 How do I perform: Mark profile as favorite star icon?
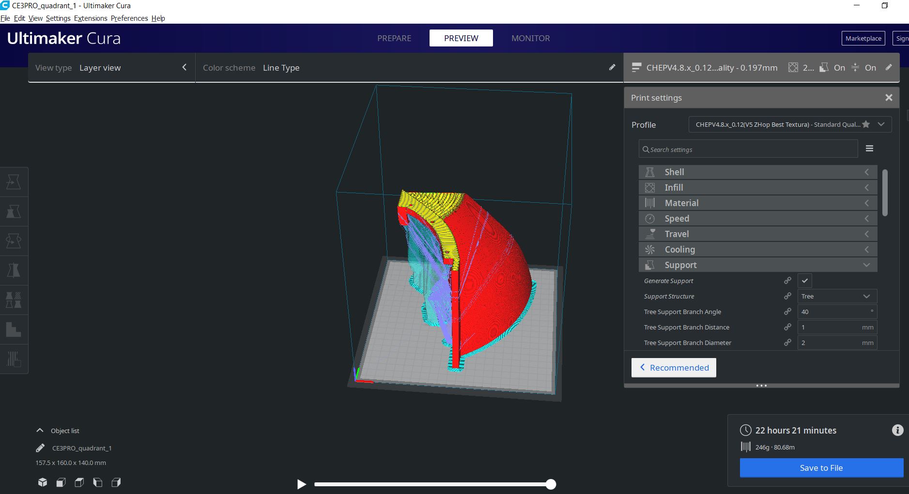tap(866, 124)
